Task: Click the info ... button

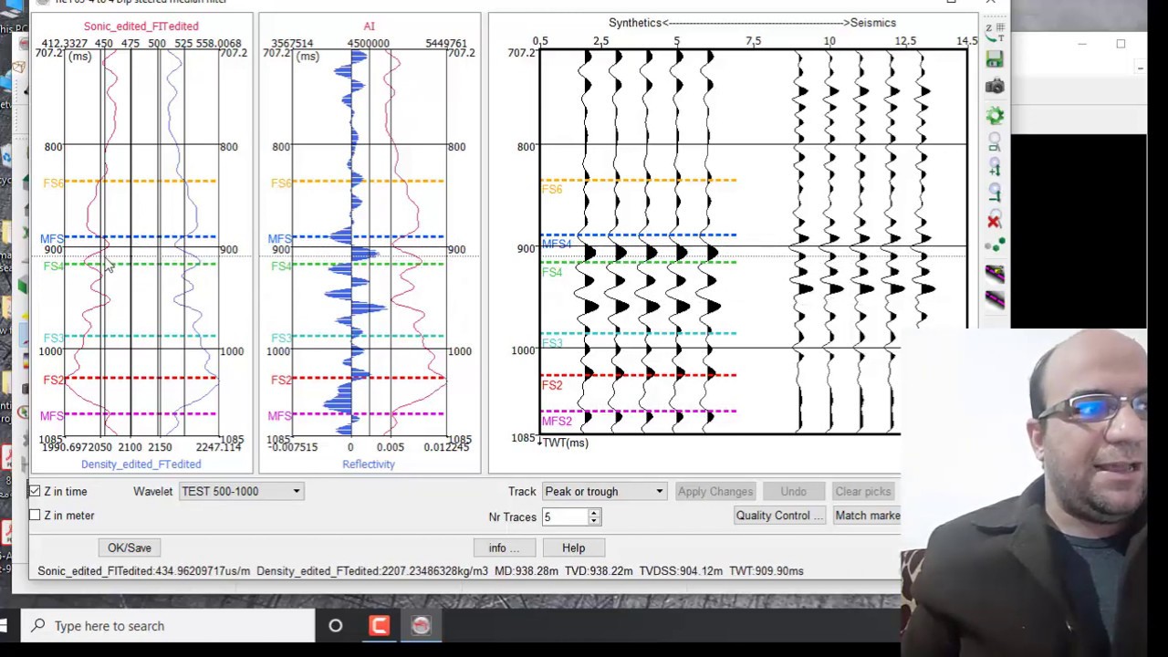Action: (504, 547)
